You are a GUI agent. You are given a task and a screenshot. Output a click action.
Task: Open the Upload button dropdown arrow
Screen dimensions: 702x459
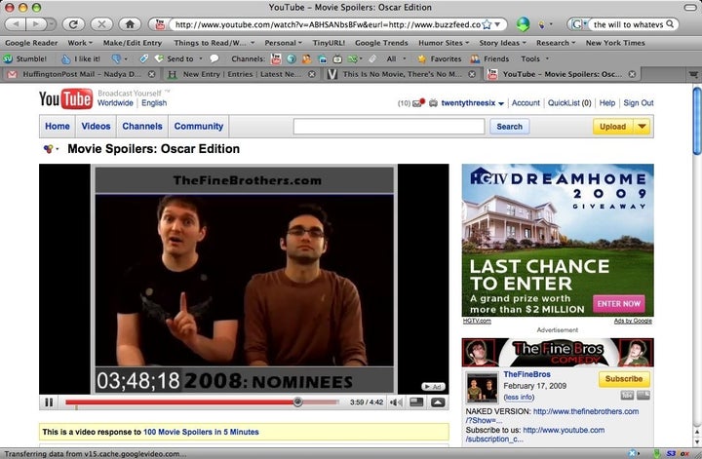(x=642, y=127)
